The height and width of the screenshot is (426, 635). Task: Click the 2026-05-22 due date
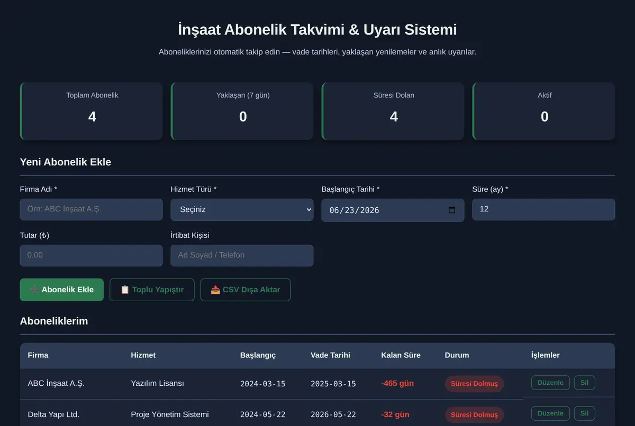pyautogui.click(x=333, y=414)
